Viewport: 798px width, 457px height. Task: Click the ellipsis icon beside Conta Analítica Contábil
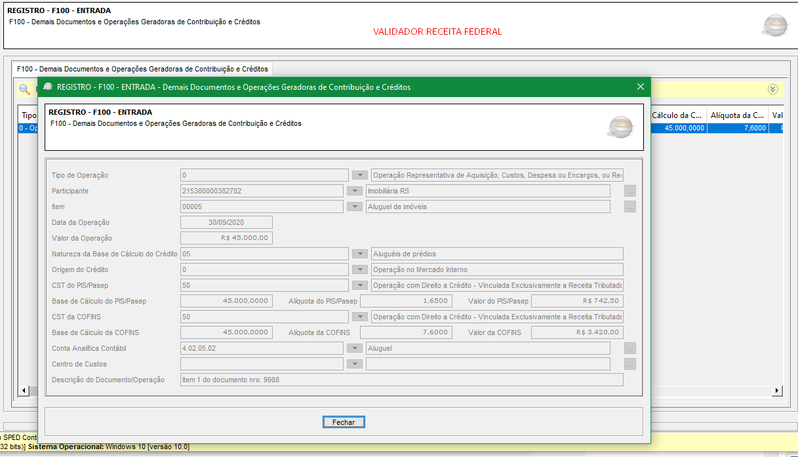629,348
